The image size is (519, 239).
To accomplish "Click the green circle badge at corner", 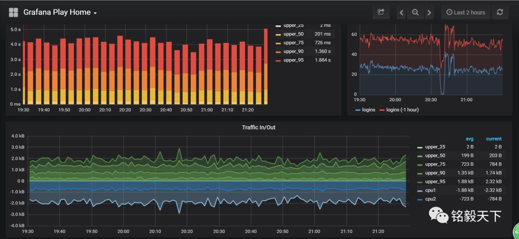I will coord(516,231).
